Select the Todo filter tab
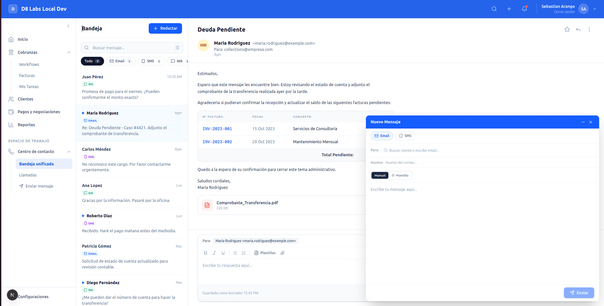Screen dimensions: 604x306 tap(92, 61)
